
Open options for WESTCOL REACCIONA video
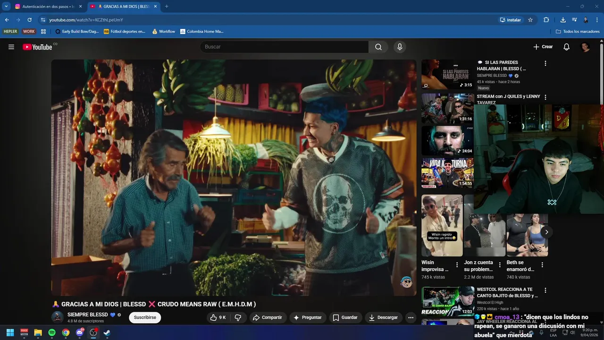coord(545,290)
